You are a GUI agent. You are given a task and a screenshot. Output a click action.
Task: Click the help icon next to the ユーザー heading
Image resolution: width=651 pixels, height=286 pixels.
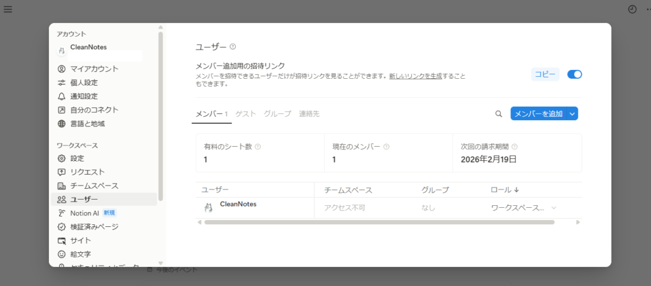click(233, 46)
